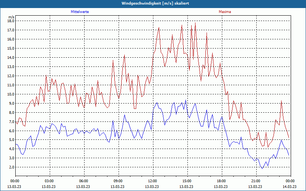
Task: Click the 18,0 y-axis value
Action: [x=11, y=21]
